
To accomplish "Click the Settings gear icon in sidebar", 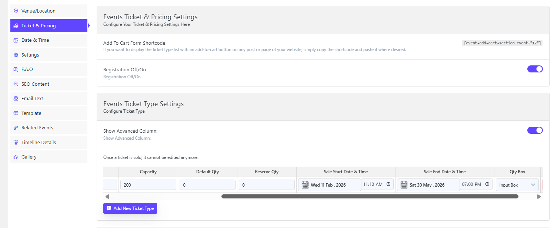I will (16, 55).
